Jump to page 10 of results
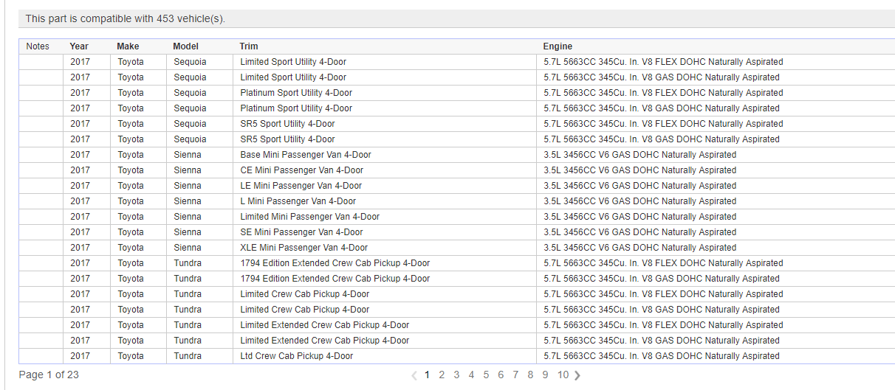The image size is (895, 390). [563, 375]
